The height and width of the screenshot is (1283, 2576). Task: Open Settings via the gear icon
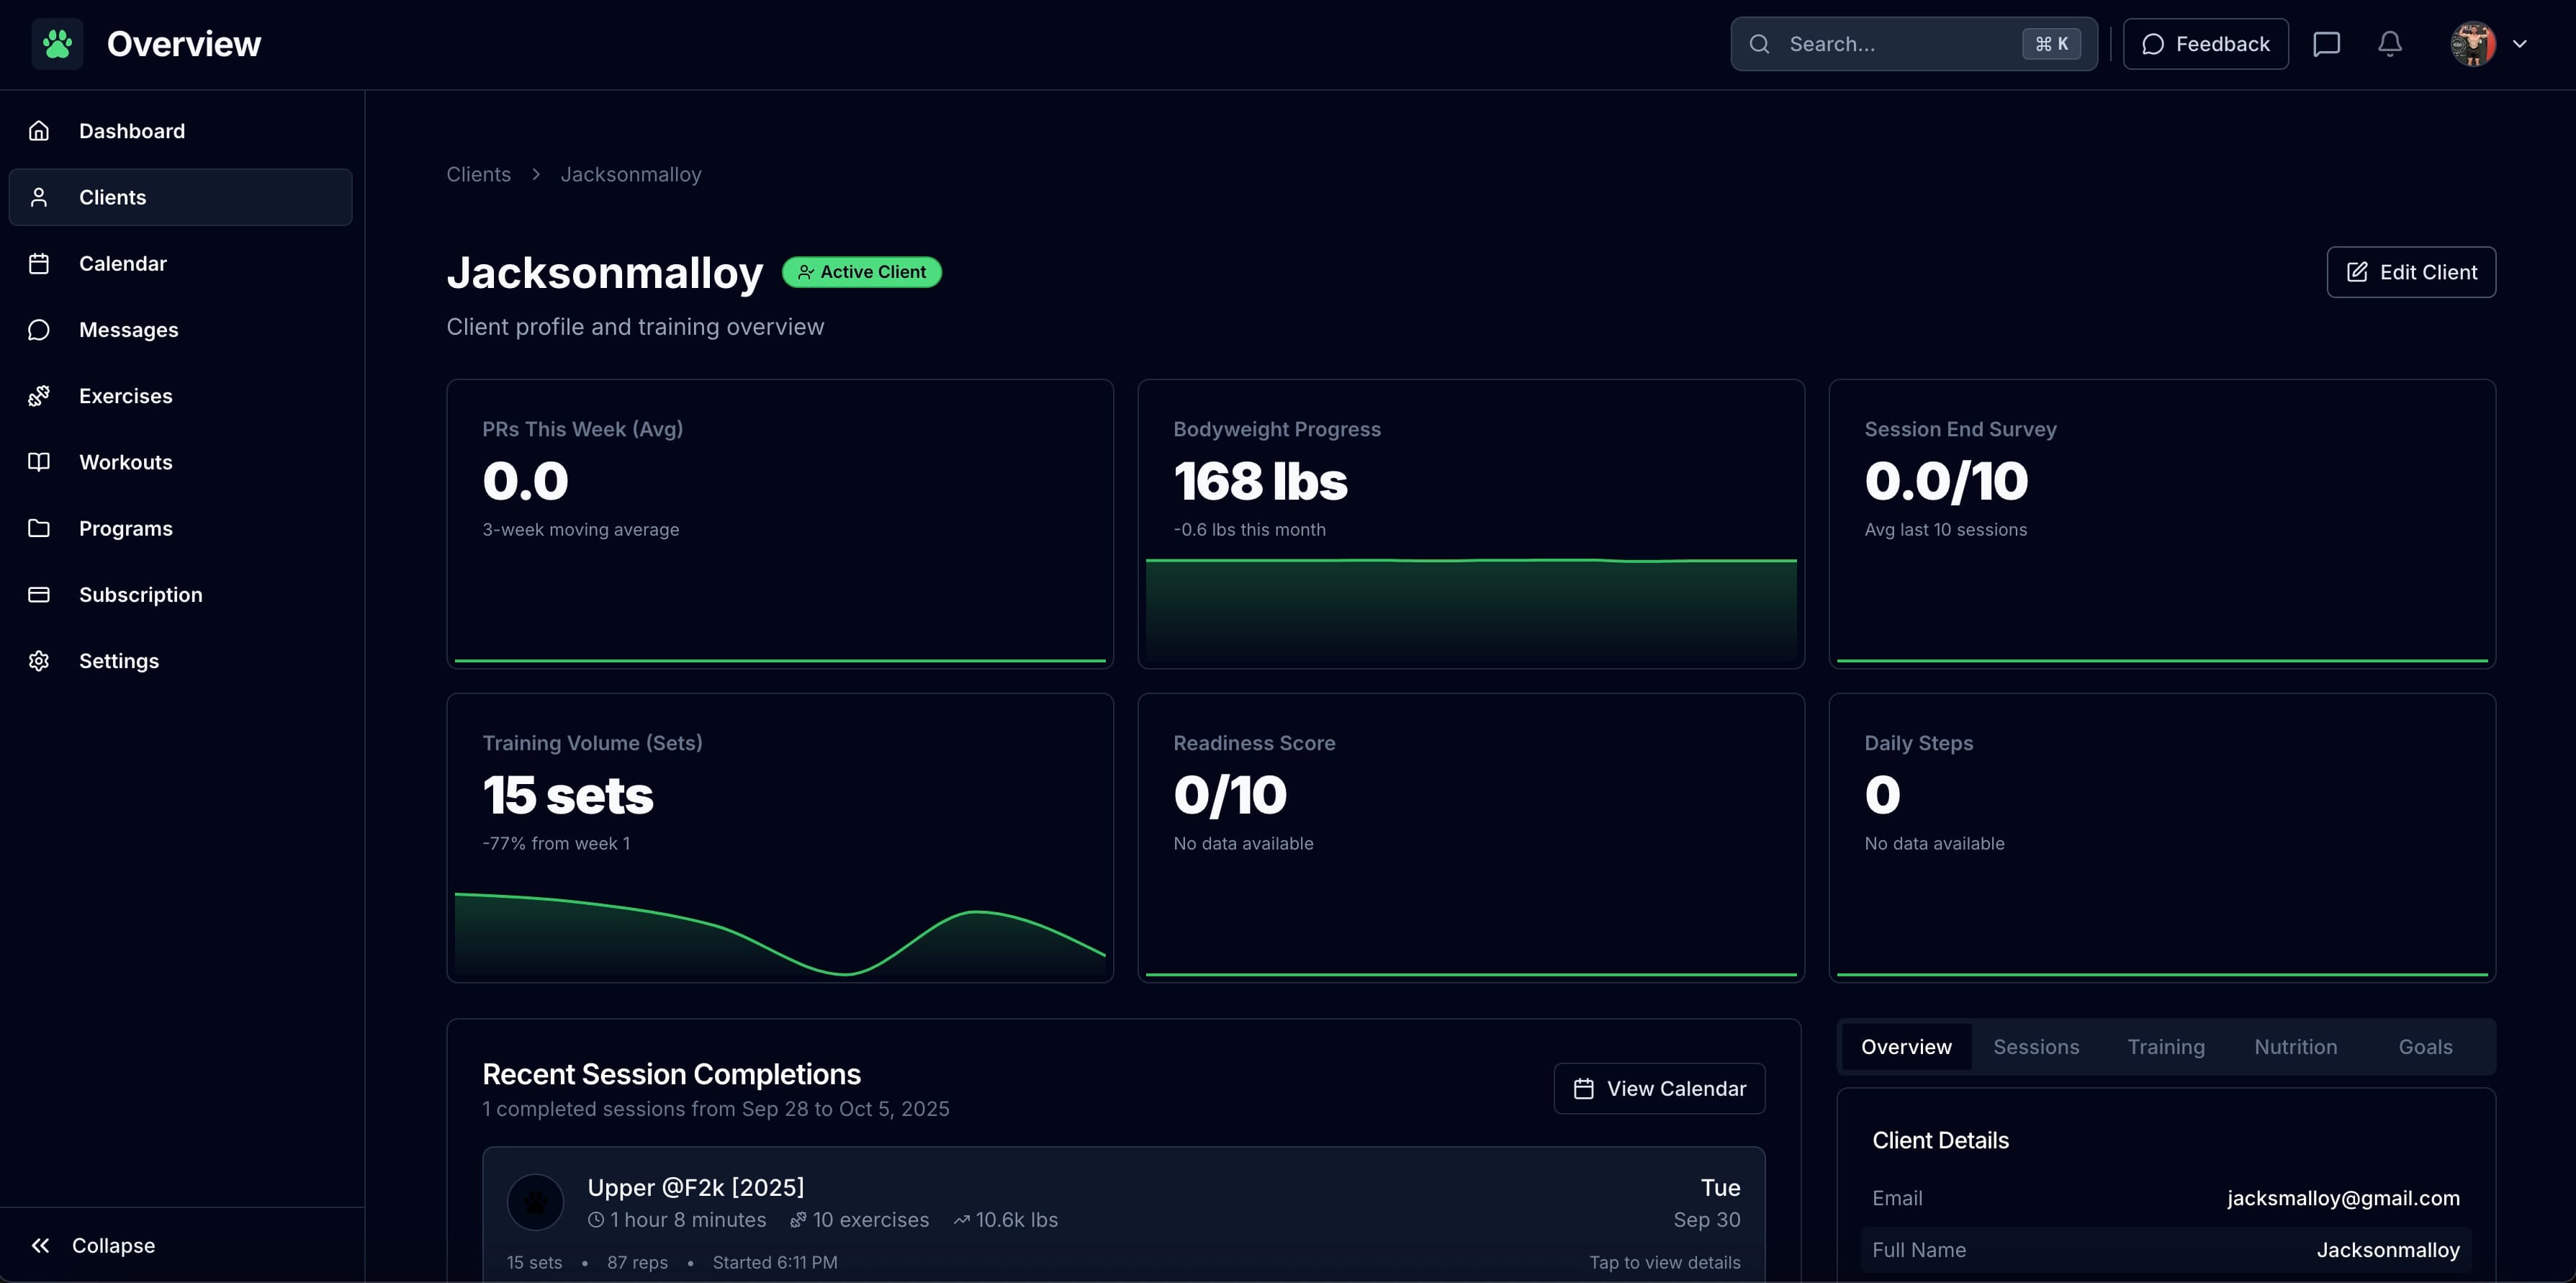pyautogui.click(x=39, y=660)
